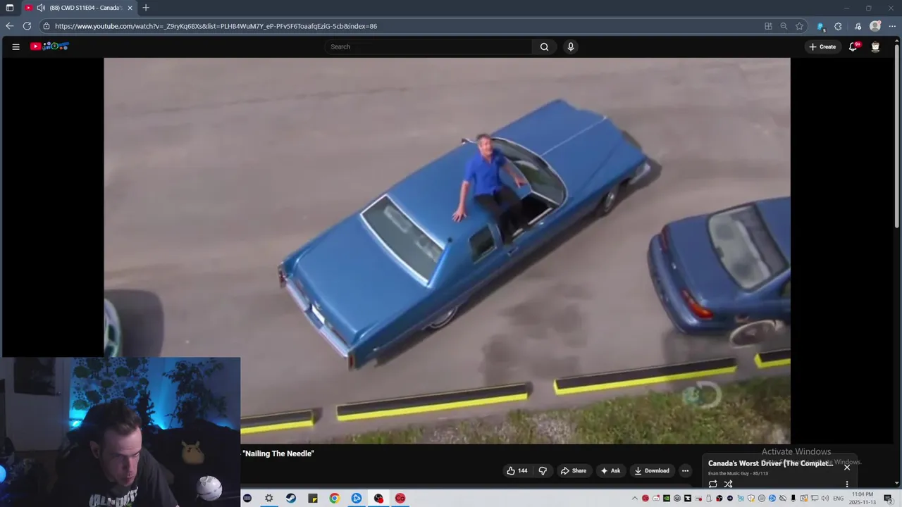The width and height of the screenshot is (902, 507).
Task: Open OBS Studio from the taskbar
Action: (378, 498)
